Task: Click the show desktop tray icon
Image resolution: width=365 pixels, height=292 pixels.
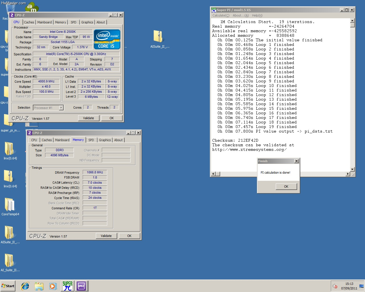Action: (362, 286)
